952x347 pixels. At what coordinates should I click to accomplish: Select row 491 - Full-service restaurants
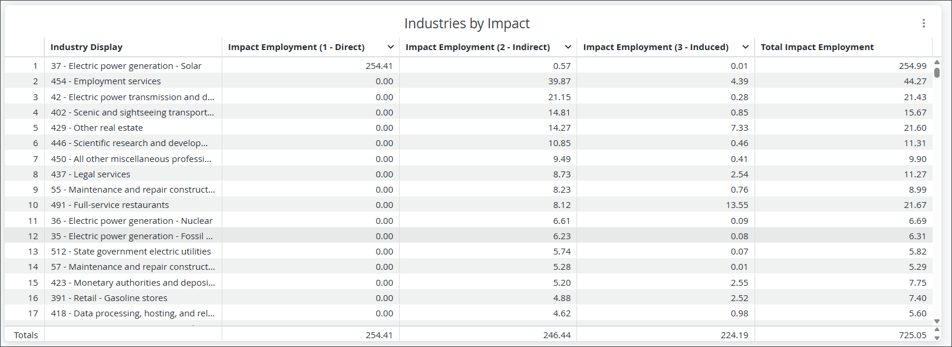coord(469,205)
